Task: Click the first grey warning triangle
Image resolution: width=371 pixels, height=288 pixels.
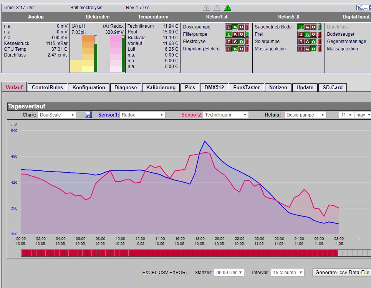Action: (x=206, y=8)
